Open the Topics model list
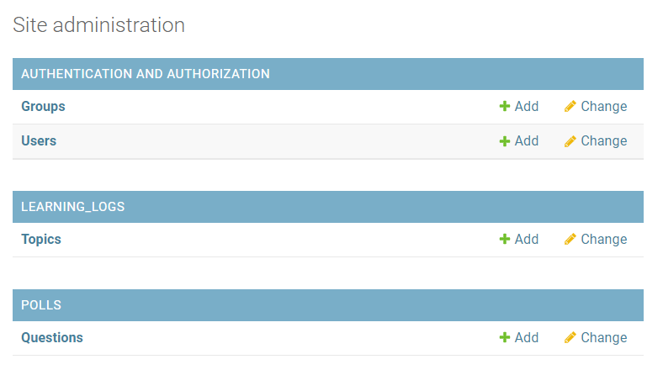This screenshot has height=370, width=663. (41, 240)
